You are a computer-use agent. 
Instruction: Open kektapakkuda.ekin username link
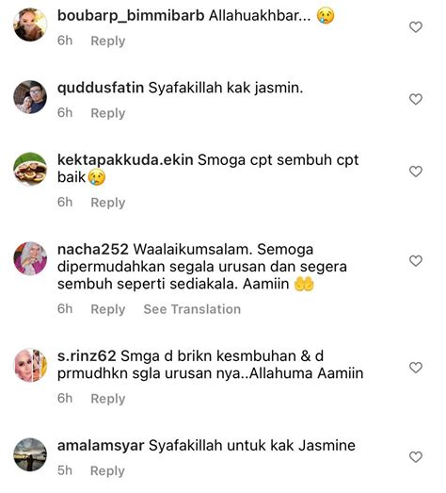[125, 160]
